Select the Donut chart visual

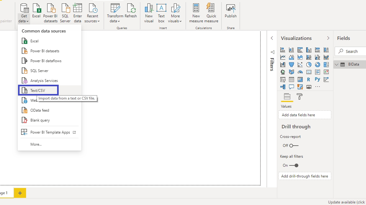[317, 65]
